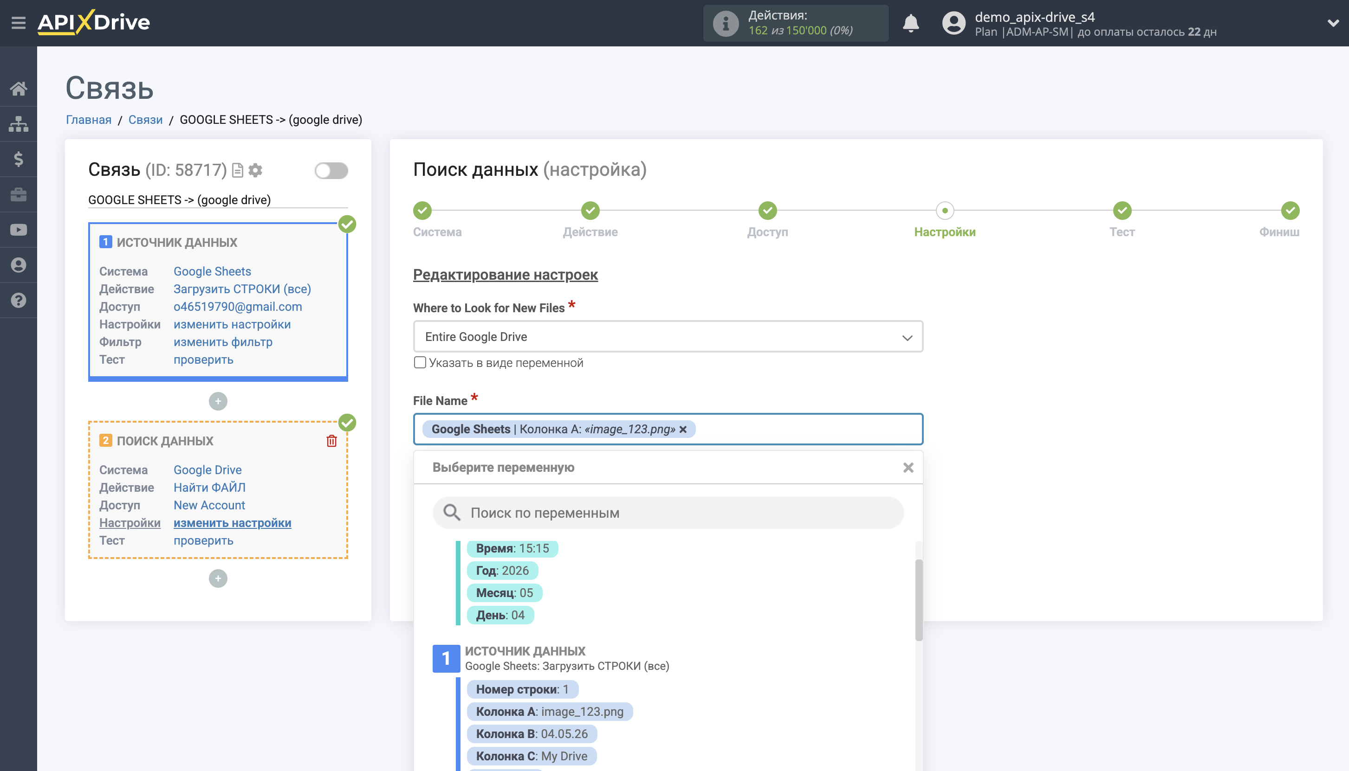Click the ApiX-Drive logo
Screen dimensions: 1349x771
coord(94,23)
